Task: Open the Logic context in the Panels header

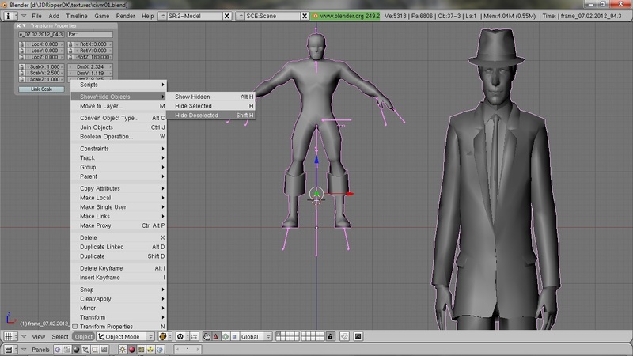Action: [58, 350]
